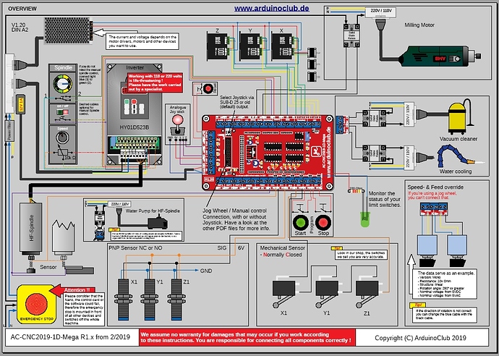
Task: Click the perforated power supply unit
Action: [x=69, y=30]
